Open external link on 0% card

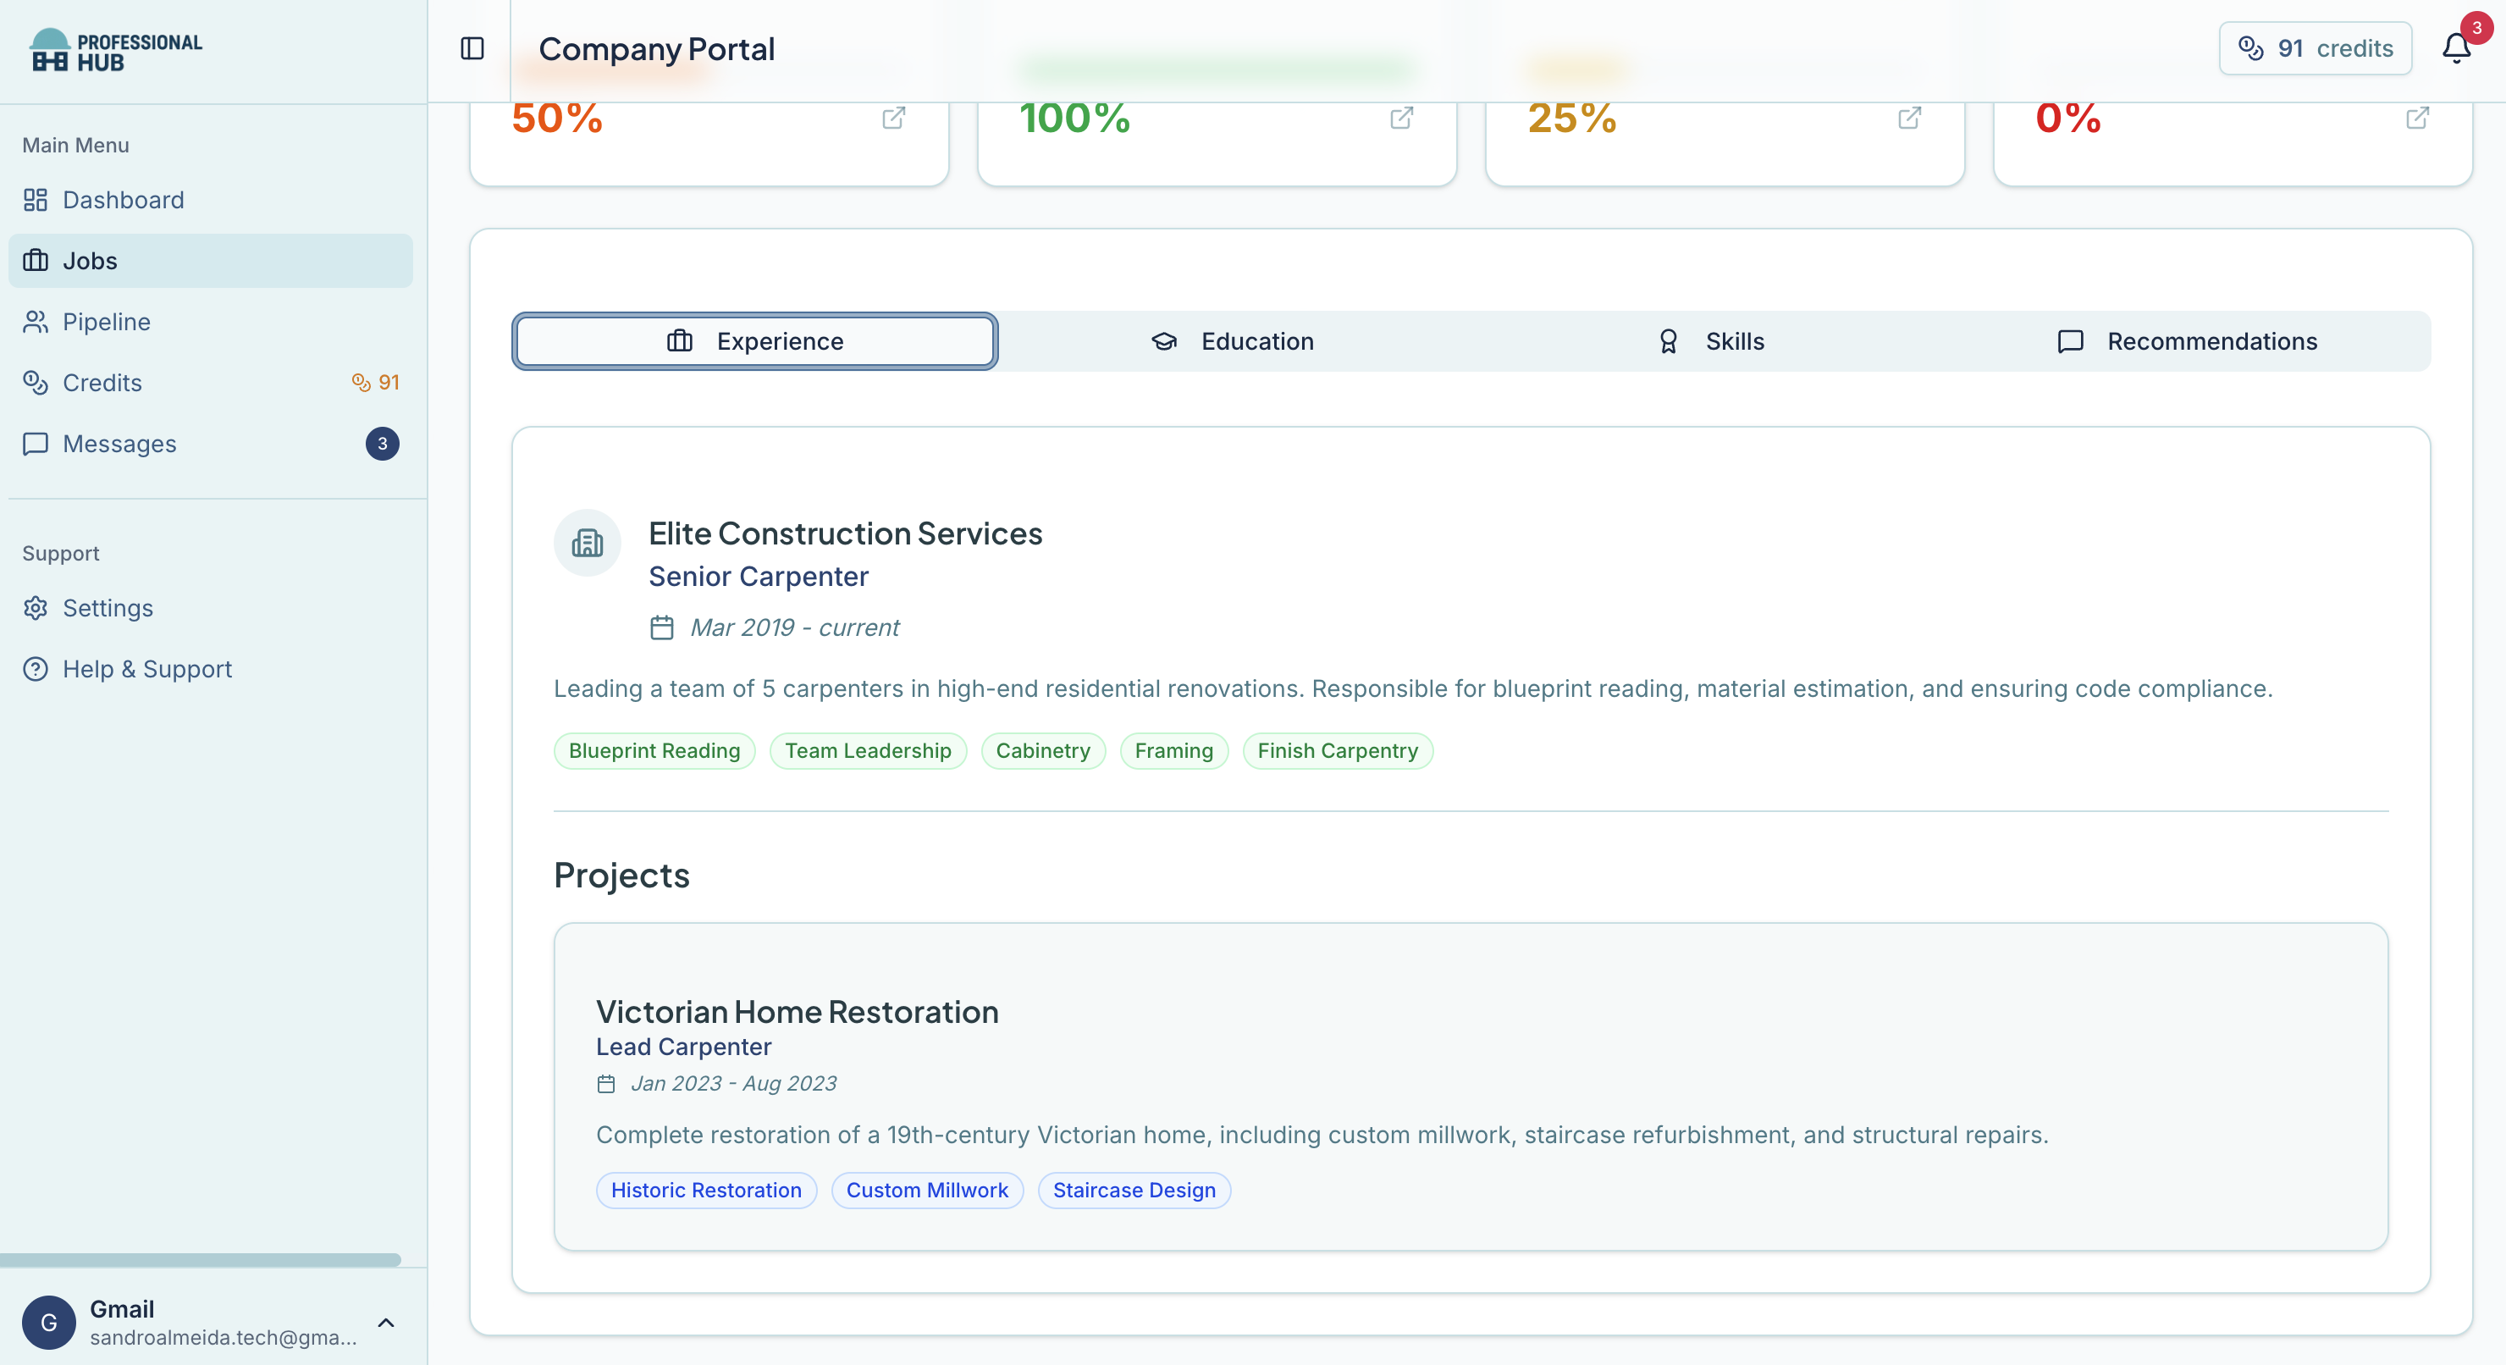[2416, 119]
